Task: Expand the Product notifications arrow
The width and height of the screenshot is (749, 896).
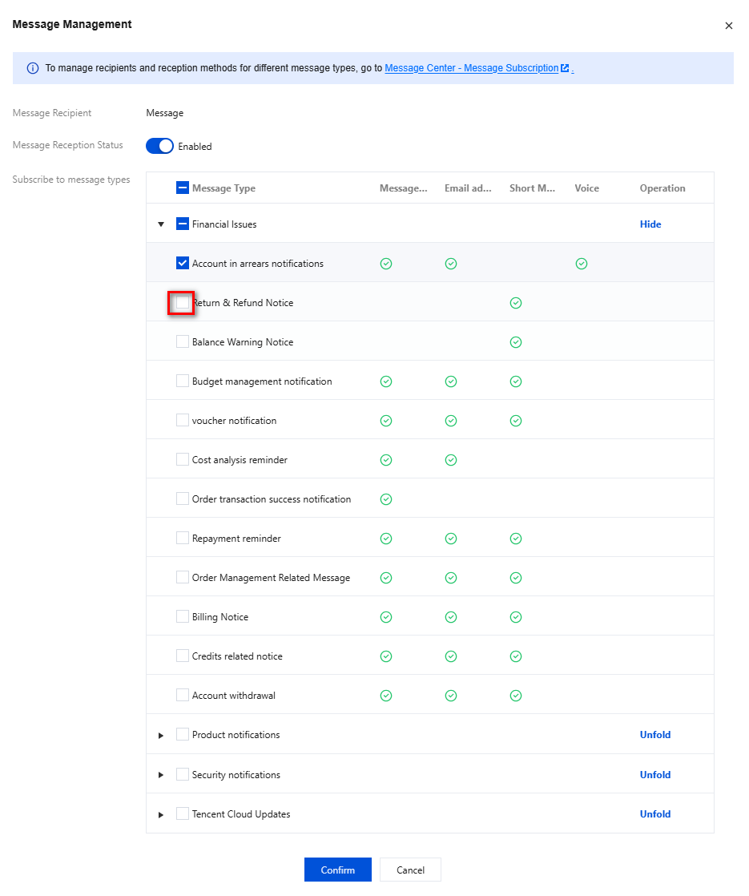Action: (x=161, y=735)
